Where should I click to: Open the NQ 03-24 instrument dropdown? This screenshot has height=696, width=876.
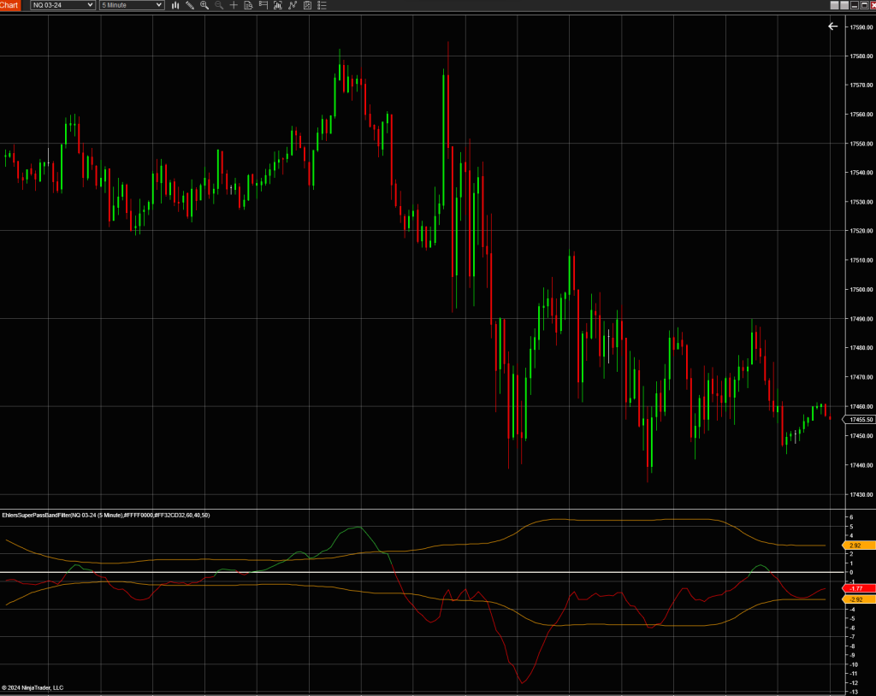tap(61, 5)
